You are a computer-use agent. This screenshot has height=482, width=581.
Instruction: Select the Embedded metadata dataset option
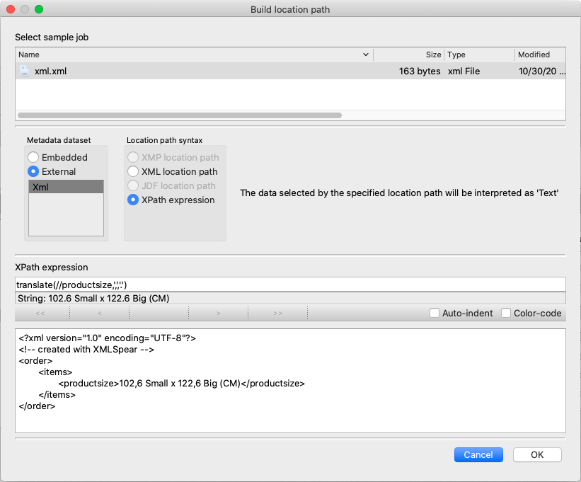(x=33, y=157)
